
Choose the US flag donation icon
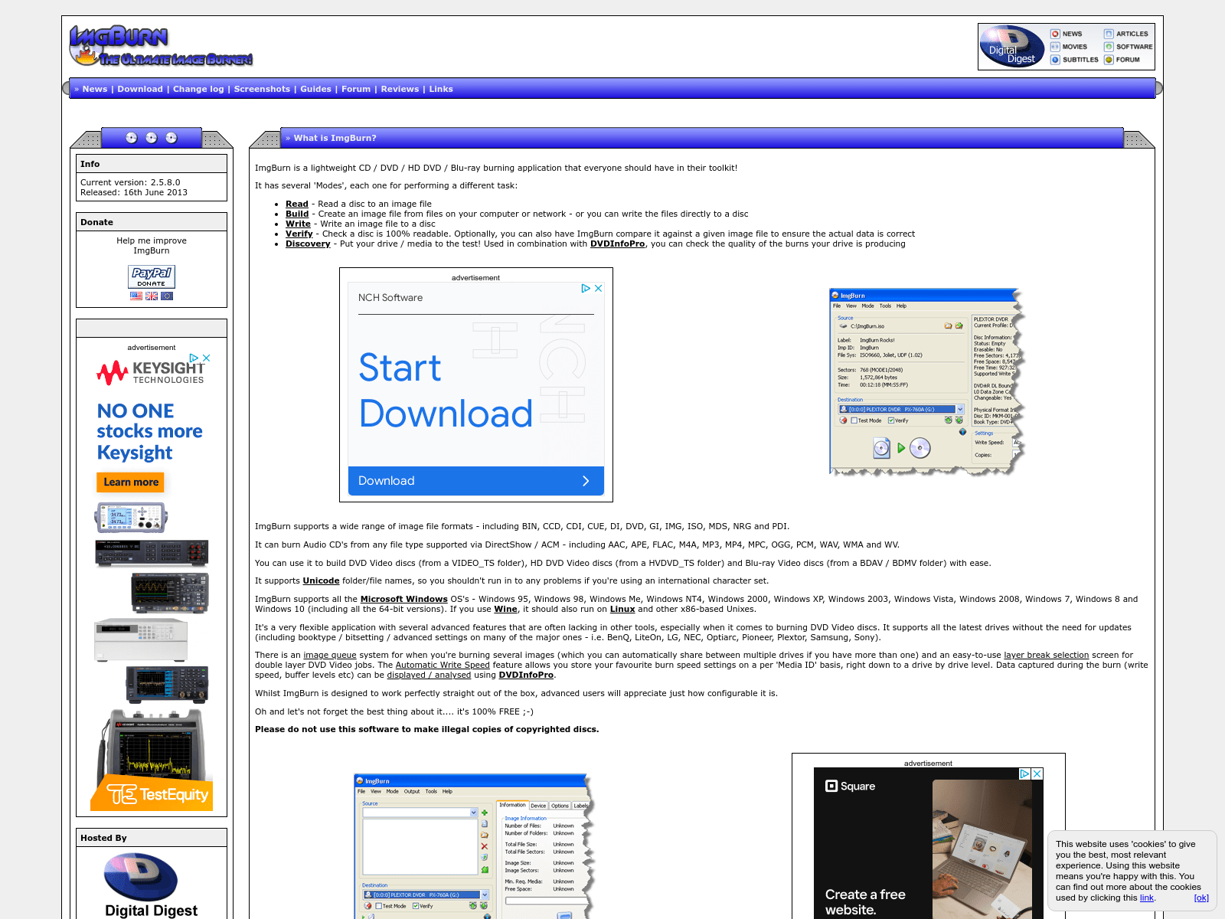click(x=136, y=296)
